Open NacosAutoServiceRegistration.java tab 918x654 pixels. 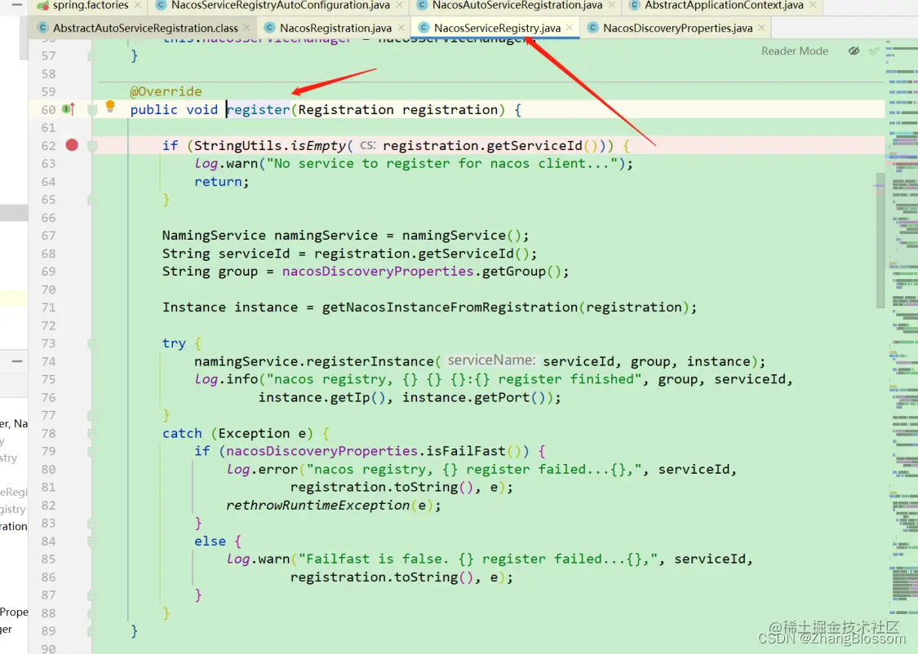pos(517,5)
